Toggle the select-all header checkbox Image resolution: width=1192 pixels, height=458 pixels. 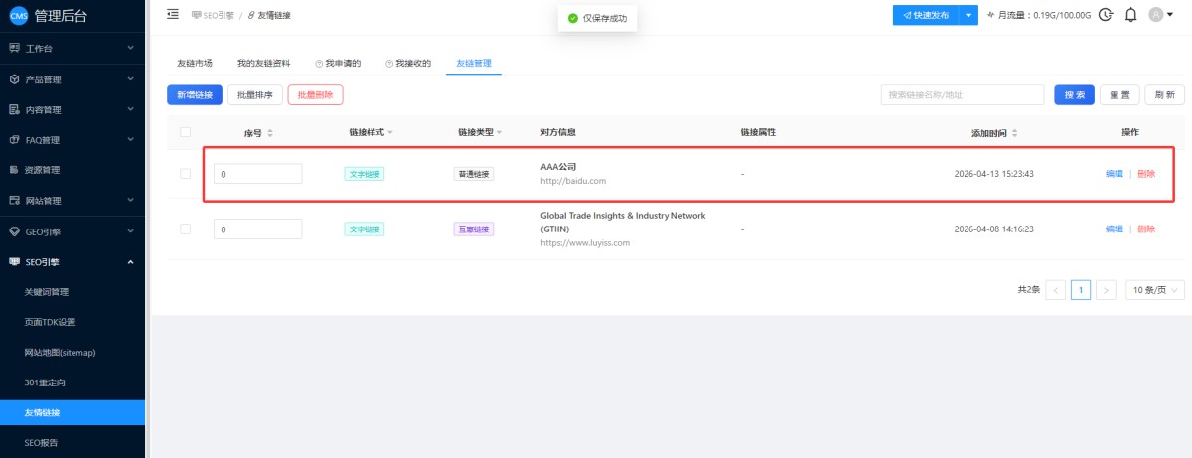[x=185, y=132]
